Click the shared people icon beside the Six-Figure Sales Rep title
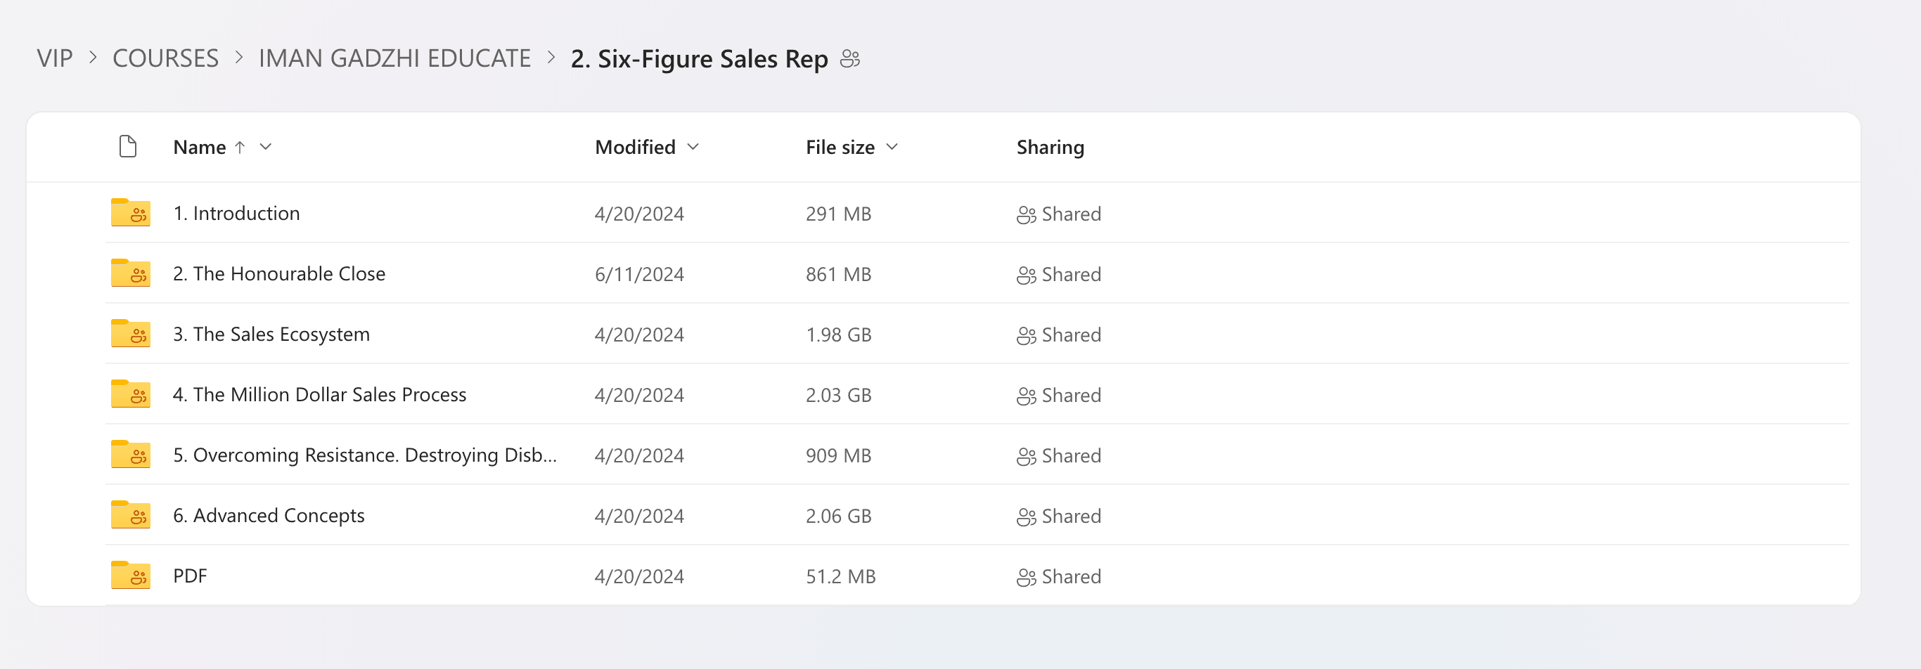 click(x=850, y=58)
